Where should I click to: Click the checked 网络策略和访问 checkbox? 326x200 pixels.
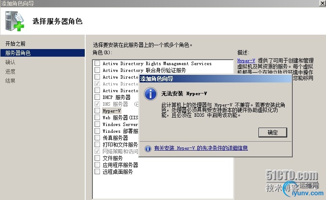click(97, 151)
